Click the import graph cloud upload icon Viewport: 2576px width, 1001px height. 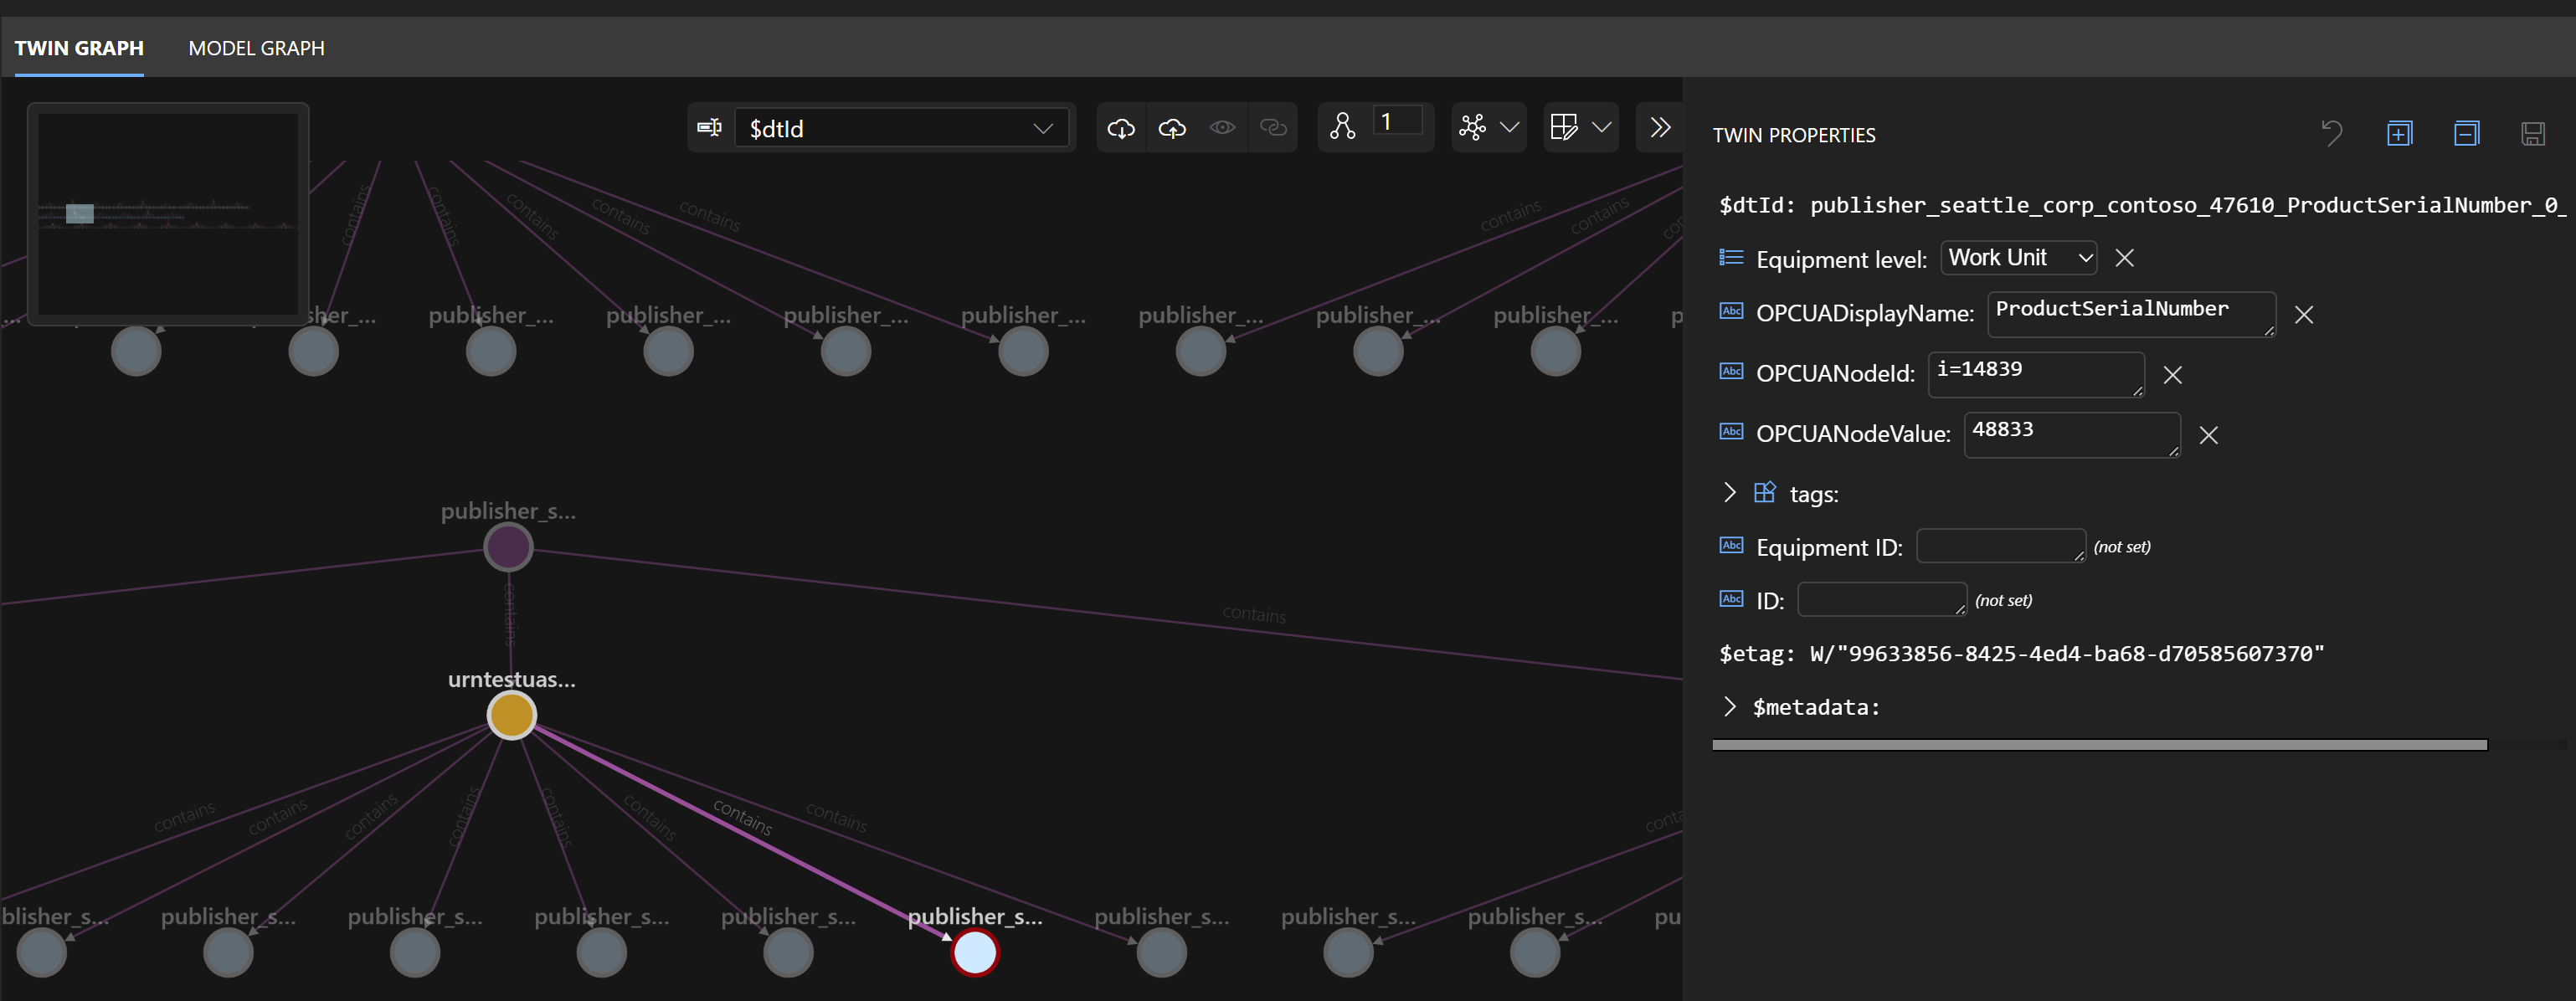click(x=1172, y=128)
